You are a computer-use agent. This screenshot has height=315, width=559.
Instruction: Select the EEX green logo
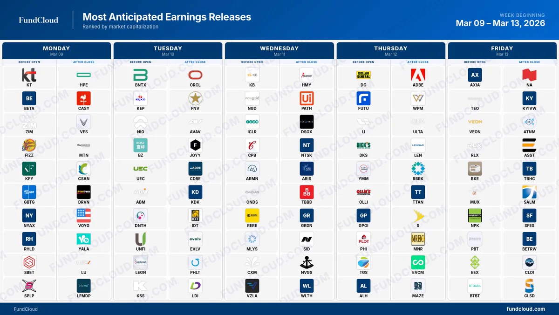(x=475, y=262)
